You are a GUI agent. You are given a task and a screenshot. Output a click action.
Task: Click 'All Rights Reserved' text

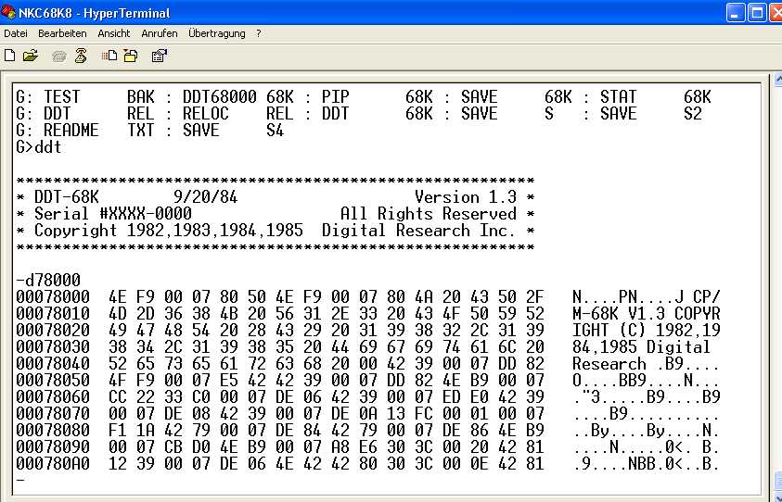pos(429,214)
